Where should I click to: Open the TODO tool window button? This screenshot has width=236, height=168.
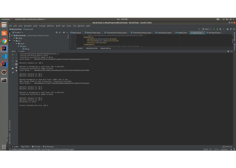[x=25, y=147]
